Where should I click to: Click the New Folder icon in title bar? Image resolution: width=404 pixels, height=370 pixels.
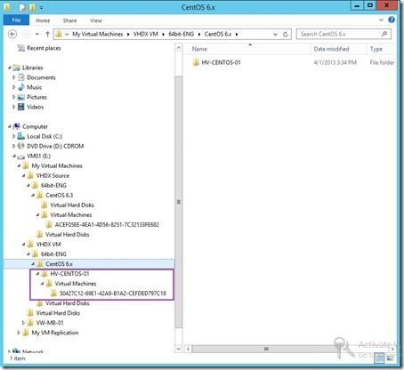[x=32, y=7]
